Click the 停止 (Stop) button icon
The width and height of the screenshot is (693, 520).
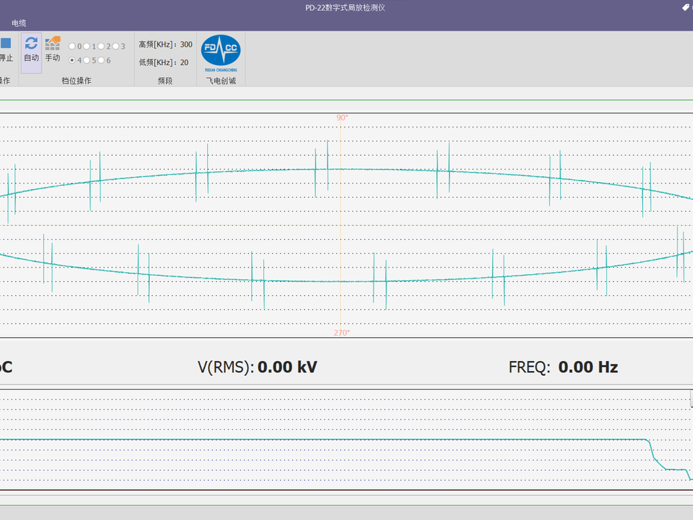5,44
